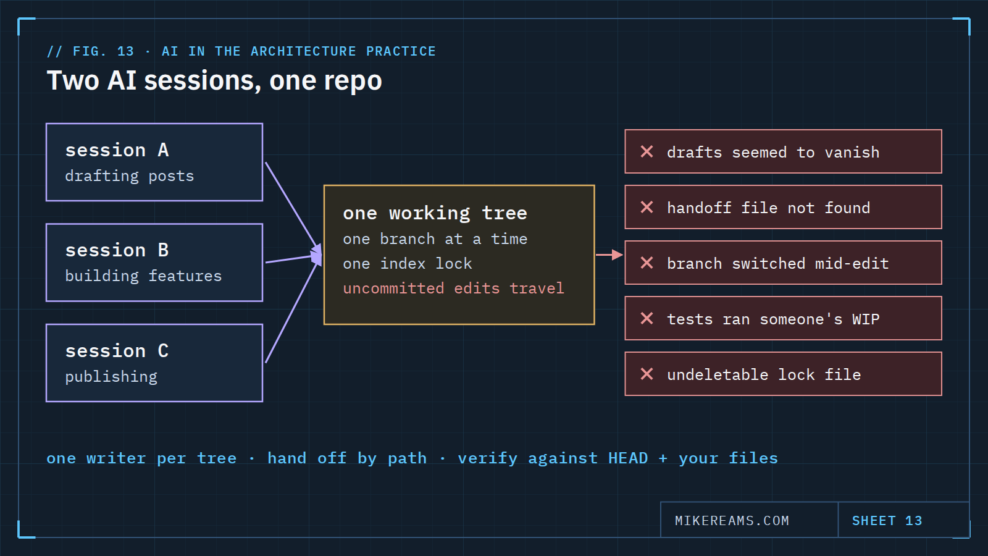This screenshot has height=556, width=988.
Task: Click the 'verify against HEAD + your files' phrase
Action: pos(617,458)
